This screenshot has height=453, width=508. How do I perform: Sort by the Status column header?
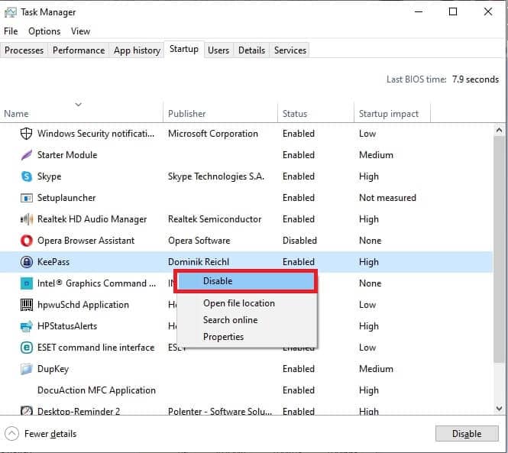(x=315, y=114)
